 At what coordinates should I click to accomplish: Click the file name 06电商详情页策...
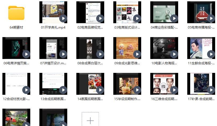pos(16,63)
